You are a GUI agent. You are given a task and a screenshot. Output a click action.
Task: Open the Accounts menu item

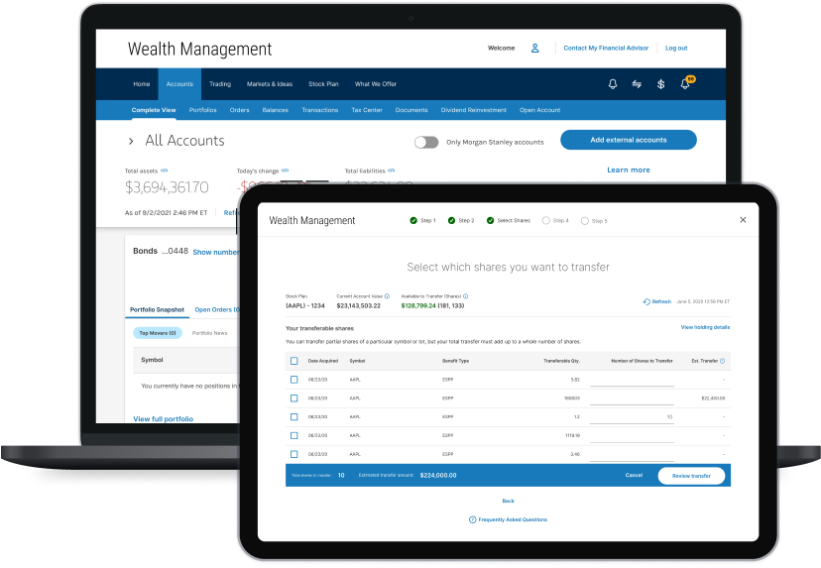[x=179, y=83]
